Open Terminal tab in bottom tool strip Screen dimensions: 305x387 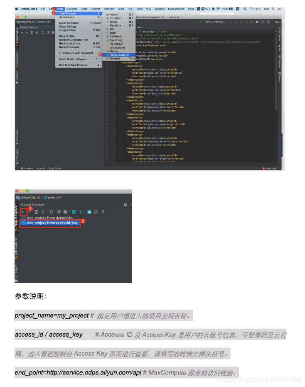coord(27,169)
